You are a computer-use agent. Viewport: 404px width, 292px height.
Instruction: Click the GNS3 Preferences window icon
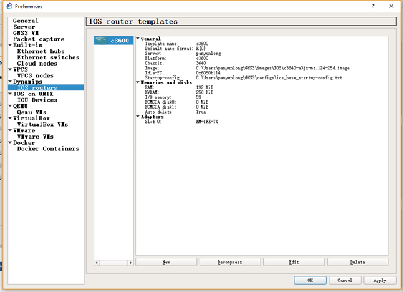click(9, 6)
